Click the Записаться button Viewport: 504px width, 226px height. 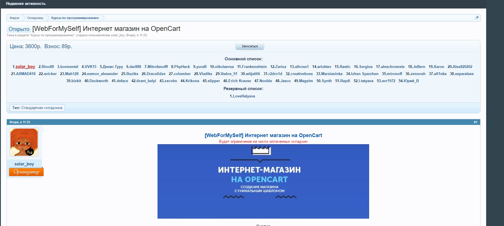[x=250, y=46]
